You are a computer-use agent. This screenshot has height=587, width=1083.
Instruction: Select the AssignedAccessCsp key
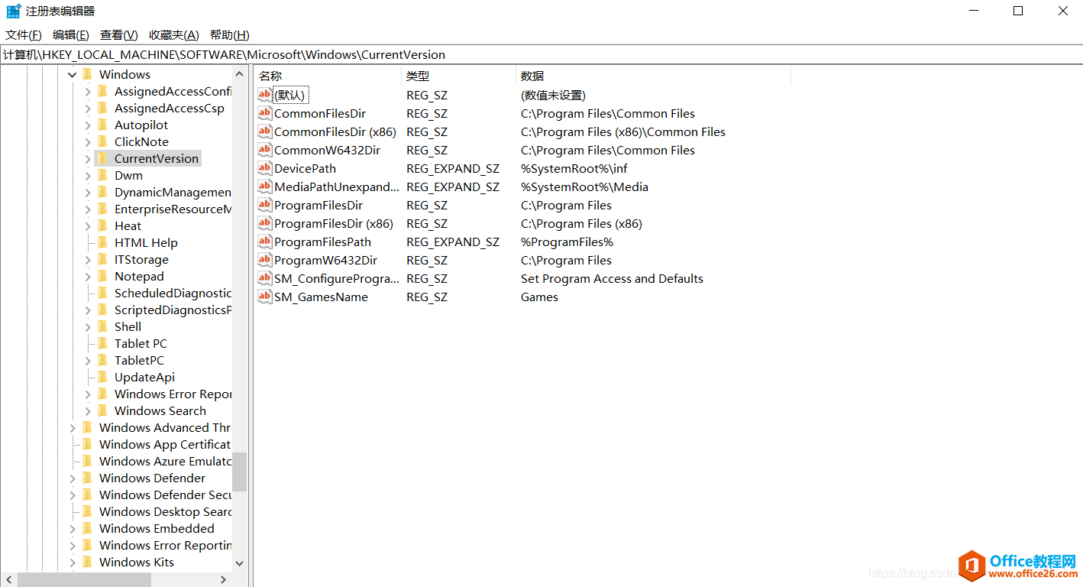pyautogui.click(x=170, y=108)
